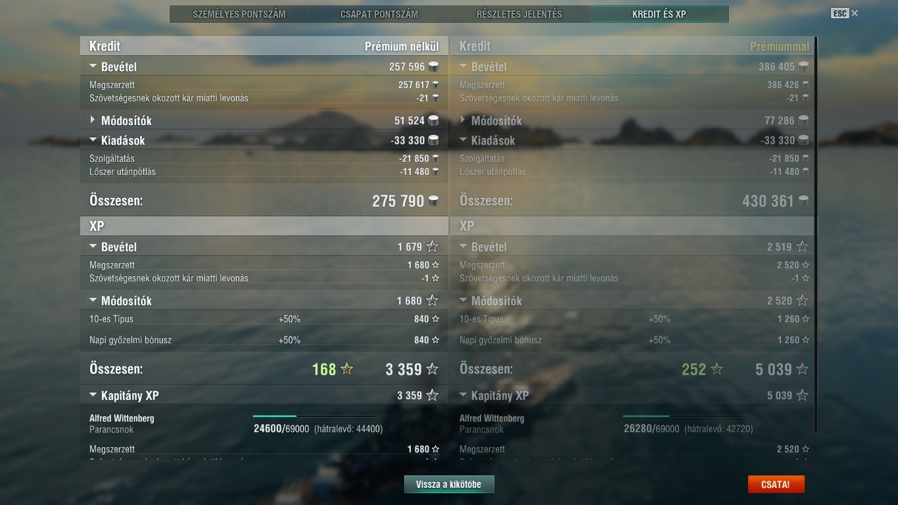
Task: Click the star beside 252 premium free XP
Action: click(717, 369)
